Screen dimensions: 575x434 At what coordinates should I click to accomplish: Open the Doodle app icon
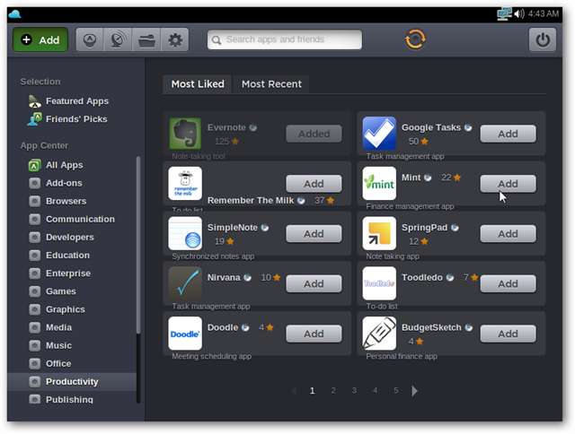click(185, 333)
